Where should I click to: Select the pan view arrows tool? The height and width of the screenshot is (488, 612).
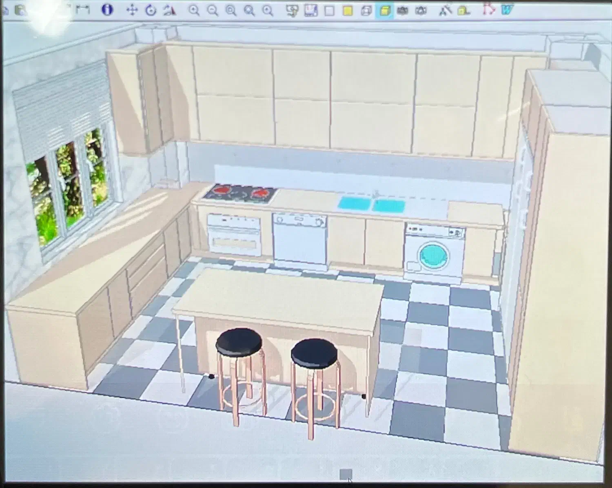click(132, 10)
